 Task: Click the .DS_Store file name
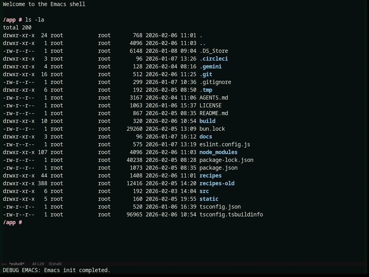(214, 51)
